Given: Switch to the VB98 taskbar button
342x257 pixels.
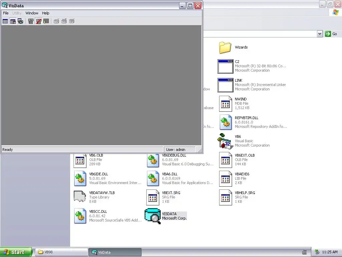Looking at the screenshot, I should (x=61, y=252).
